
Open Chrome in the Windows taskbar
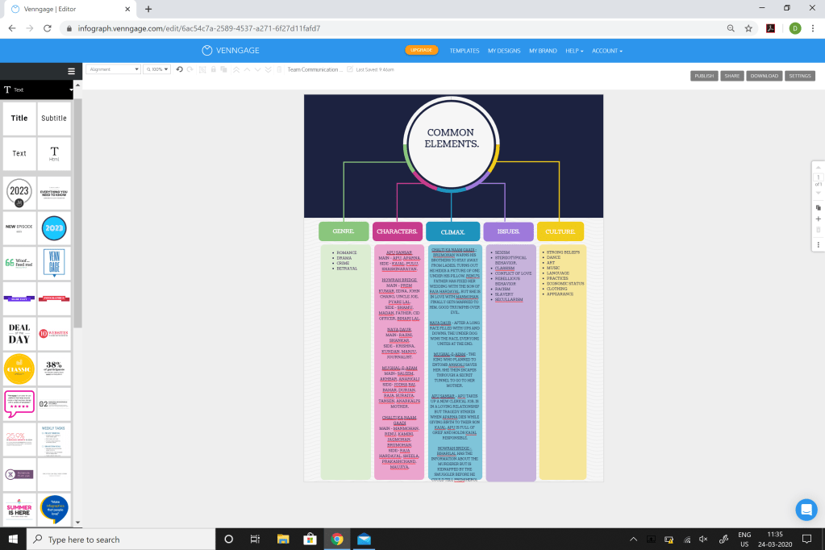337,539
